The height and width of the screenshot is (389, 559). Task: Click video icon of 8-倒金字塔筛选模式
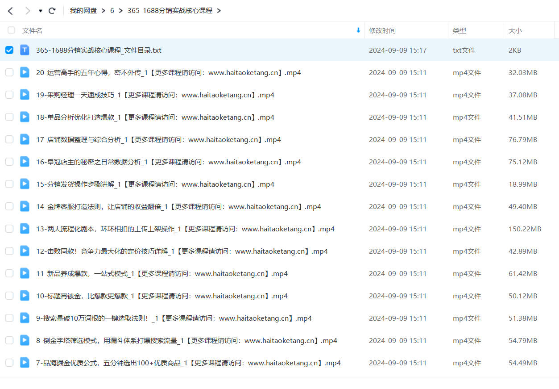pos(25,340)
